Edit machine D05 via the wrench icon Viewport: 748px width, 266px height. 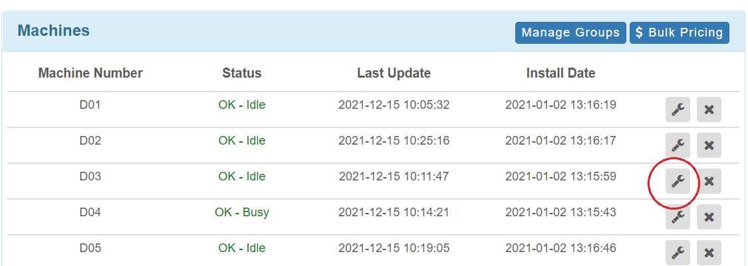tap(678, 253)
